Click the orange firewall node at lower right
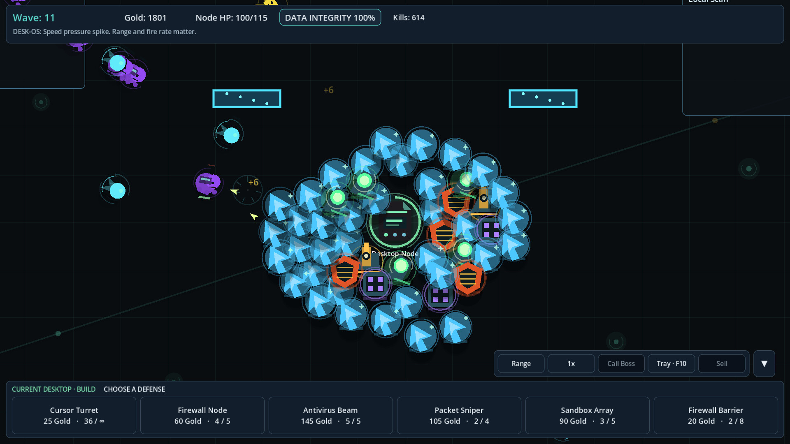Screen dimensions: 790x444 click(x=468, y=278)
